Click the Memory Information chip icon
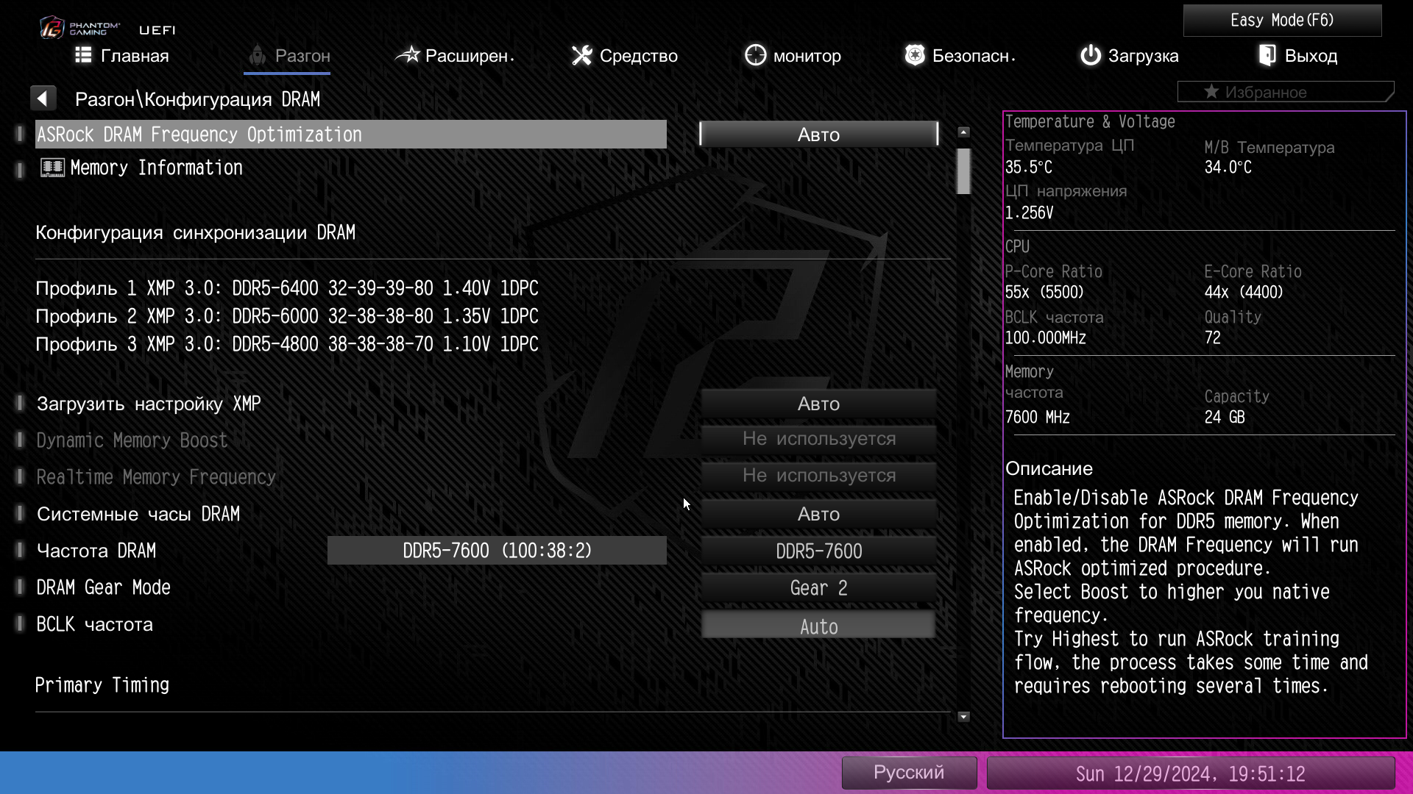 coord(52,168)
